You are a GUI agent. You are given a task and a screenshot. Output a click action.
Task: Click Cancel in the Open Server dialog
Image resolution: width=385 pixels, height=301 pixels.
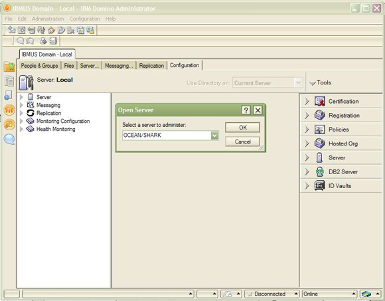point(242,142)
